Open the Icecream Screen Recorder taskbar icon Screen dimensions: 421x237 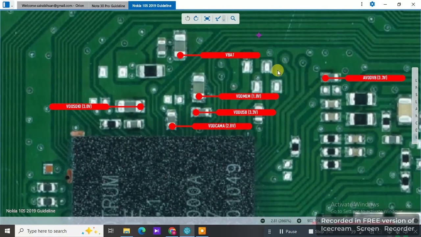tap(202, 231)
